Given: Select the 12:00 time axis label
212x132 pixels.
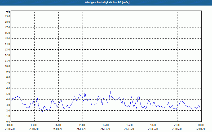Looking at the screenshot, I should click(x=105, y=125).
